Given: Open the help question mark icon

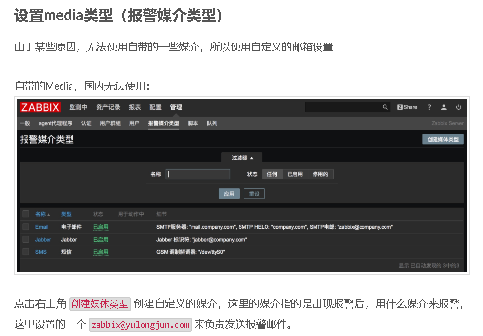Looking at the screenshot, I should [429, 107].
